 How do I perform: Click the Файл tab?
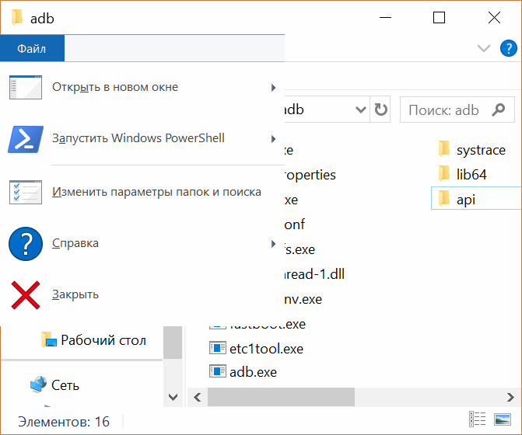click(32, 48)
